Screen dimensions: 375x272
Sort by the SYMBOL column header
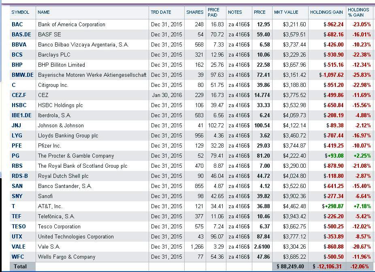[x=20, y=12]
